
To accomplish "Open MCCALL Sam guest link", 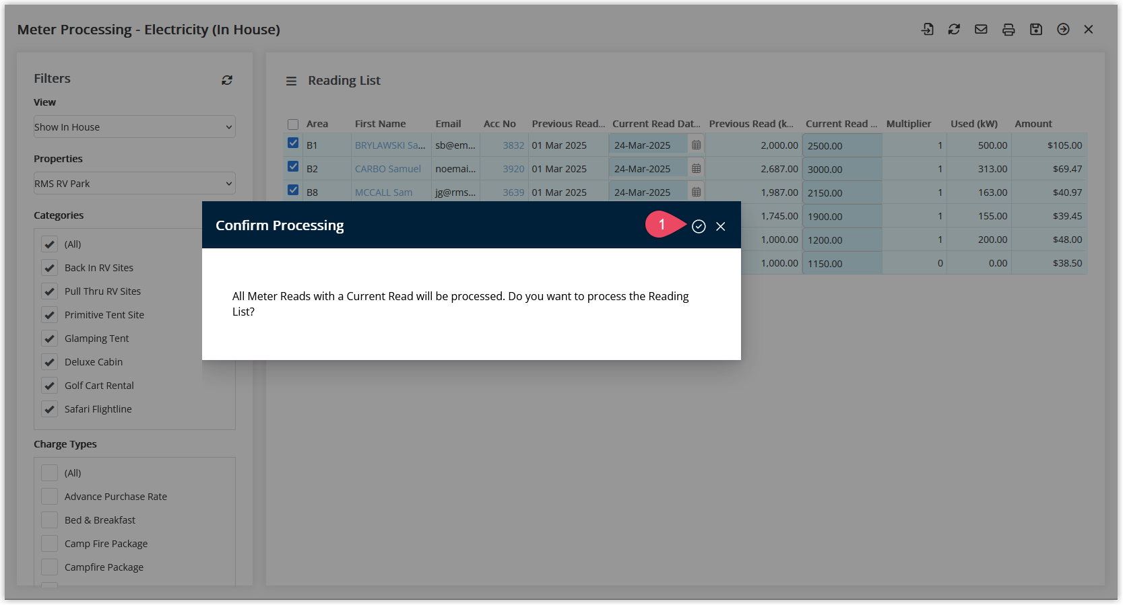I will tap(384, 192).
